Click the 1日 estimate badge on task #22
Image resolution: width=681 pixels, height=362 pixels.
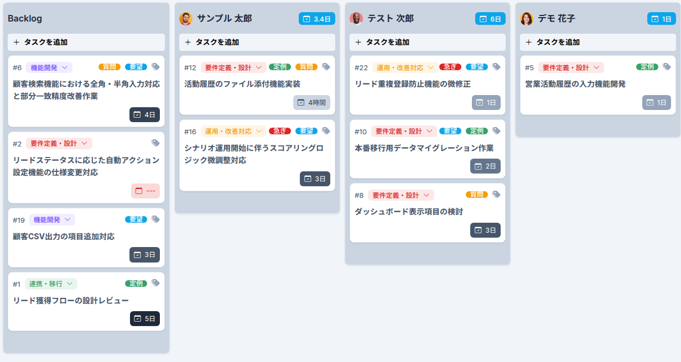(486, 102)
